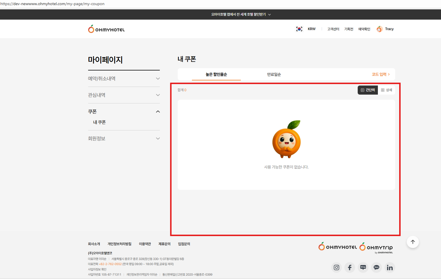Image resolution: width=441 pixels, height=279 pixels.
Task: Open the KakaoTalk social icon
Action: coord(376,268)
